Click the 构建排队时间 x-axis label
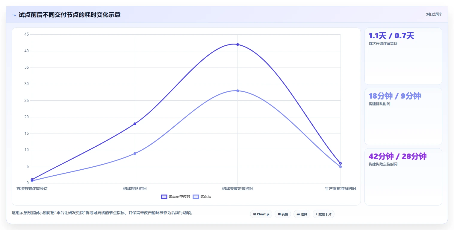 coord(135,189)
